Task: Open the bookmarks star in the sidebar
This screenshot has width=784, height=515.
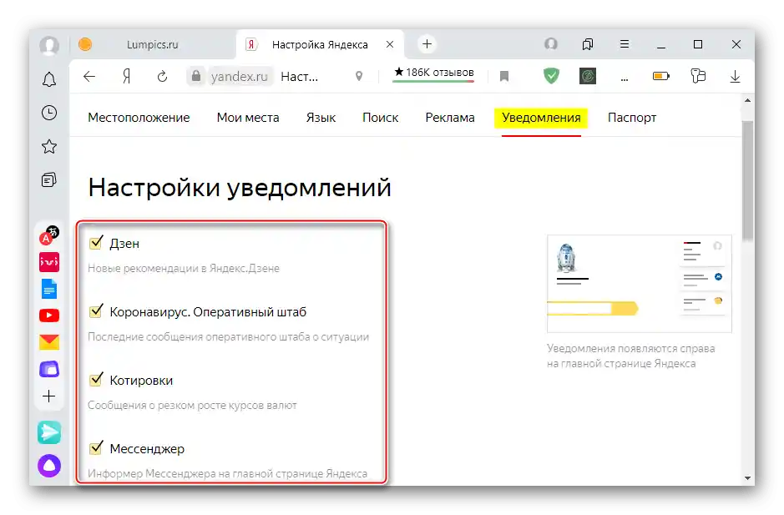Action: pyautogui.click(x=49, y=146)
